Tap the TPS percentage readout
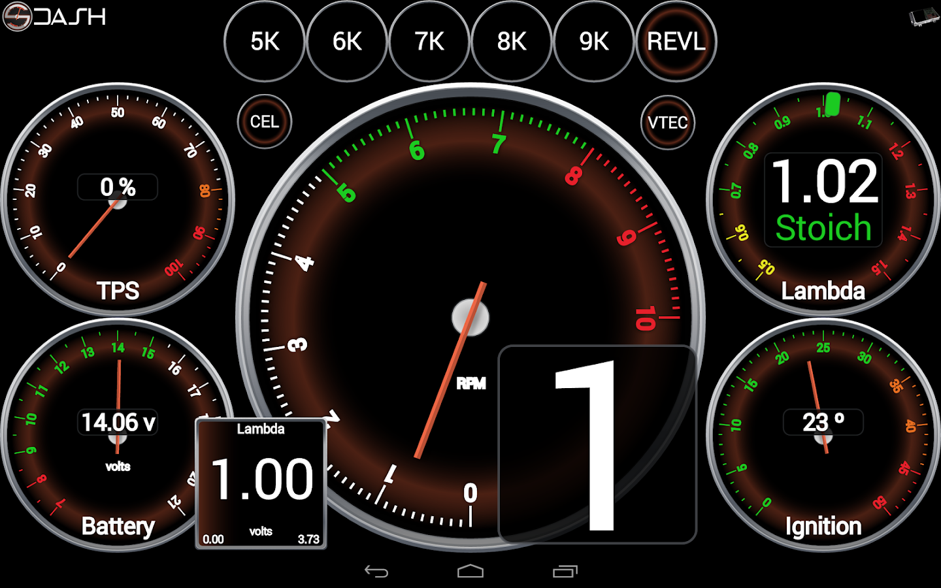941x588 pixels. click(x=118, y=187)
